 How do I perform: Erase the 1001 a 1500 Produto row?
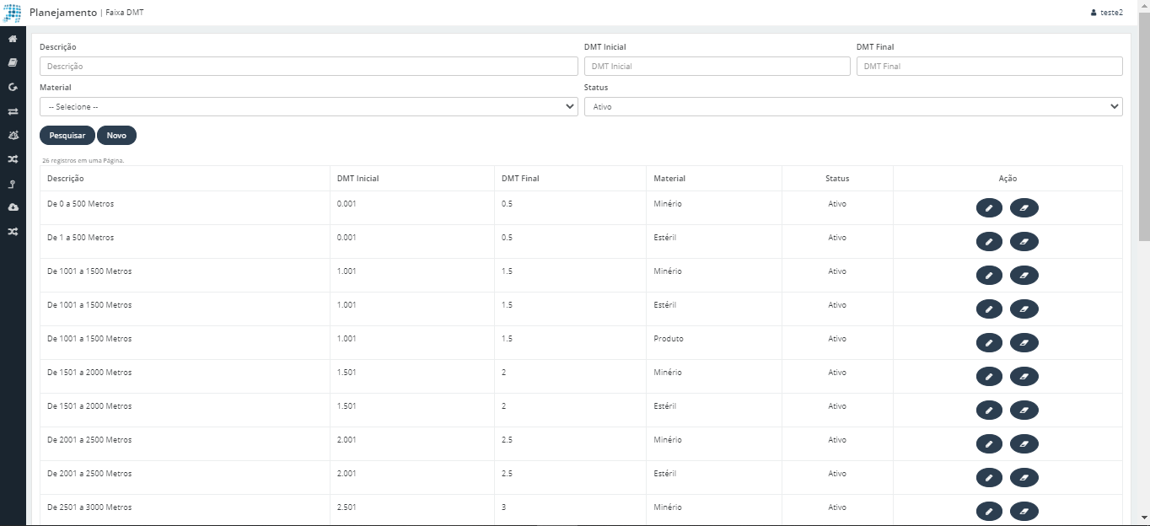[x=1024, y=343]
